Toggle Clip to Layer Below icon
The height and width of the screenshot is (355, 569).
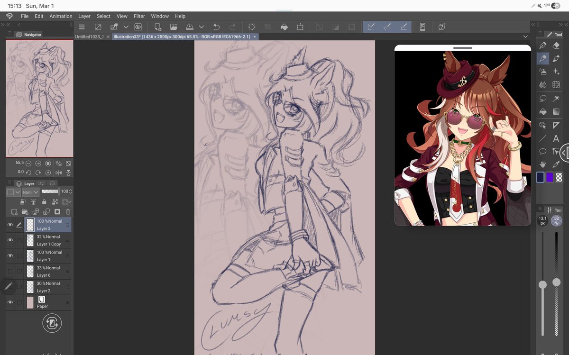pyautogui.click(x=23, y=202)
